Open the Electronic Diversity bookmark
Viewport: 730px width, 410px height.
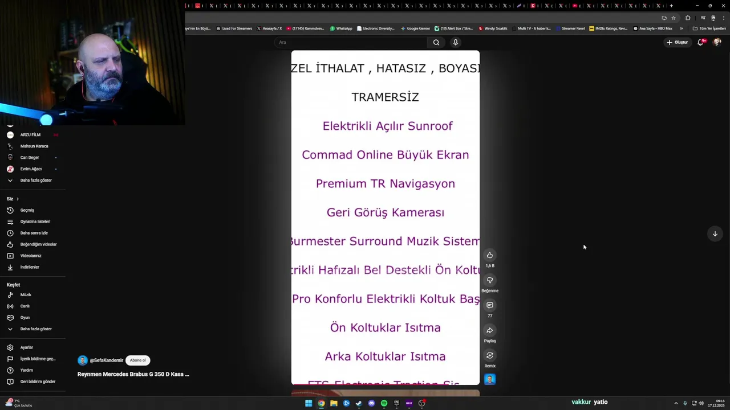tap(375, 28)
